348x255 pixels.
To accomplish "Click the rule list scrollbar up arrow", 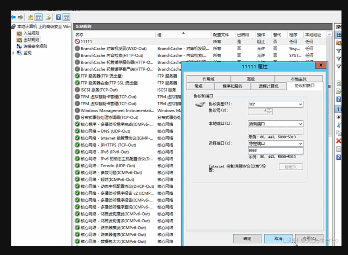I will point(329,35).
